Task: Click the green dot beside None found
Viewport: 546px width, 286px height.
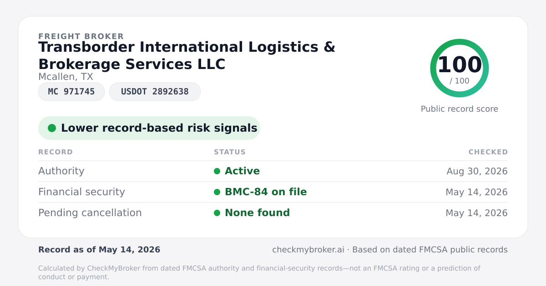Action: 217,213
